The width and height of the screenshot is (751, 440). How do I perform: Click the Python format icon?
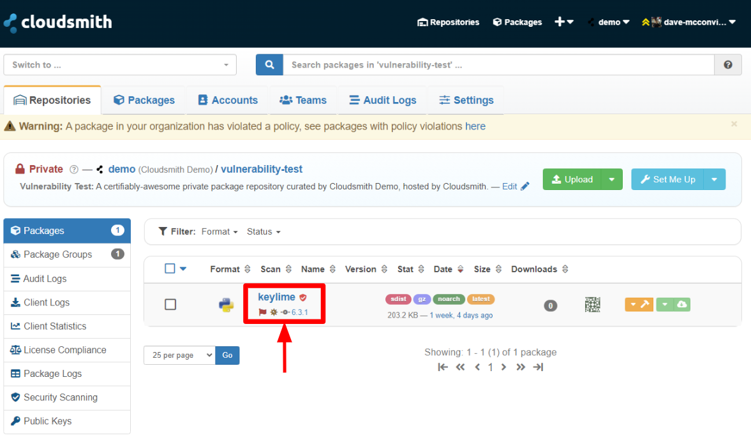(226, 305)
